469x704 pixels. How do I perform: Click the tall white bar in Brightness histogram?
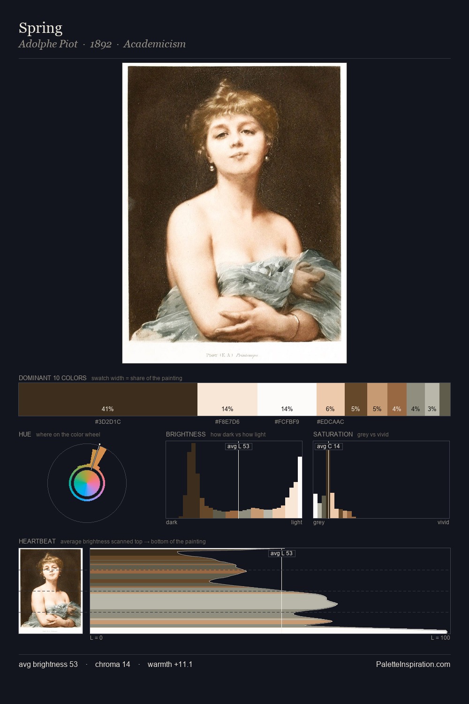tap(300, 487)
